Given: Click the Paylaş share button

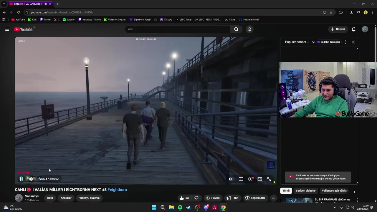Looking at the screenshot, I should tap(213, 198).
